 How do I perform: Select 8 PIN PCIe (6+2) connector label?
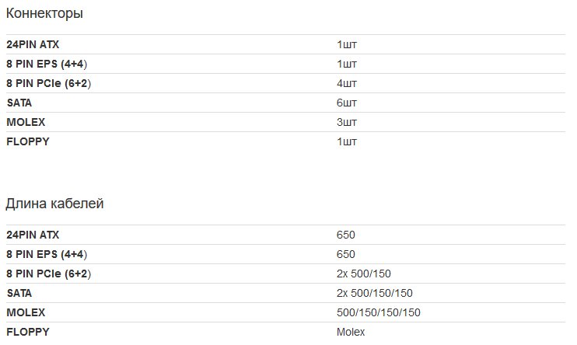tap(48, 83)
